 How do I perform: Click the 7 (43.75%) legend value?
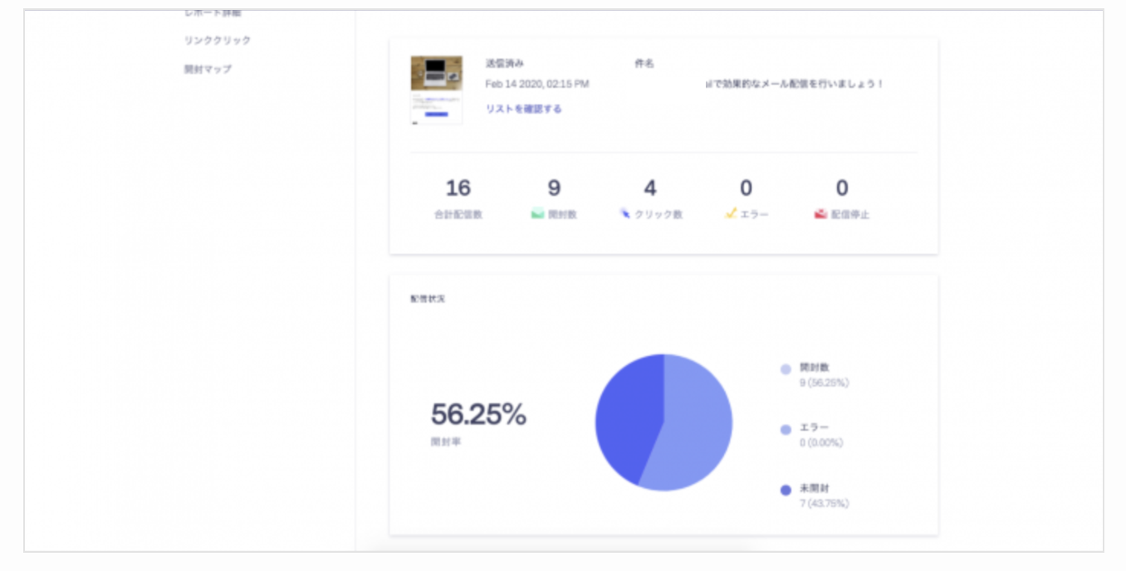tap(824, 504)
